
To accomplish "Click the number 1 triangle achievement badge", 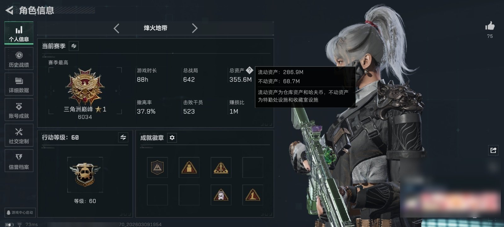I will tap(253, 195).
